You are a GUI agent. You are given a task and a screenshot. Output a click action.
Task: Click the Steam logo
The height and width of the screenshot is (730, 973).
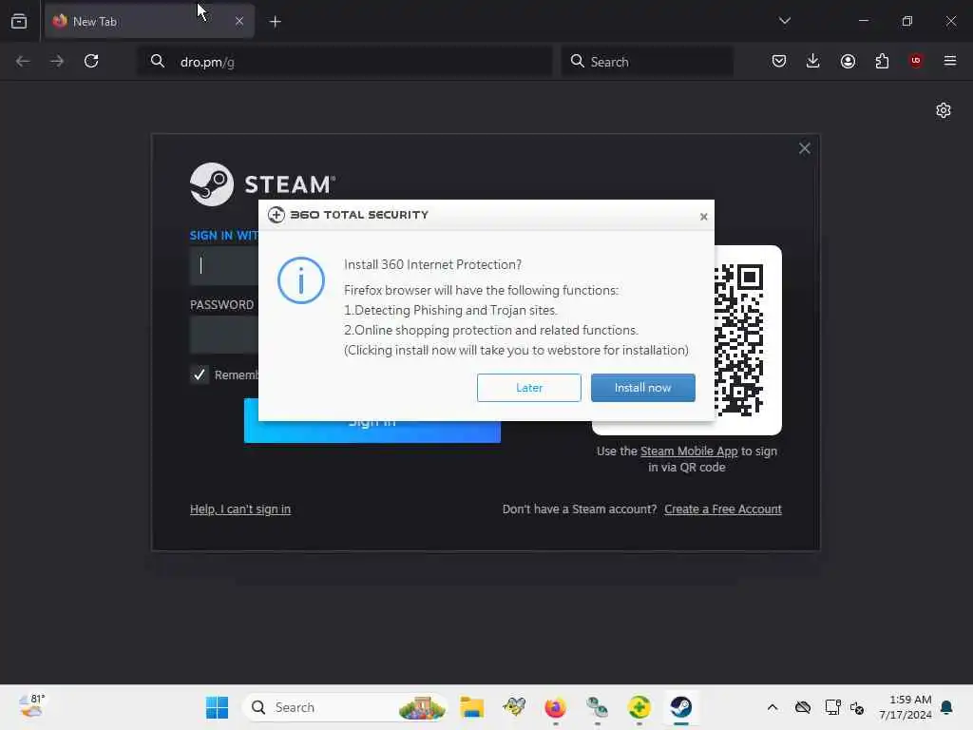pos(262,184)
